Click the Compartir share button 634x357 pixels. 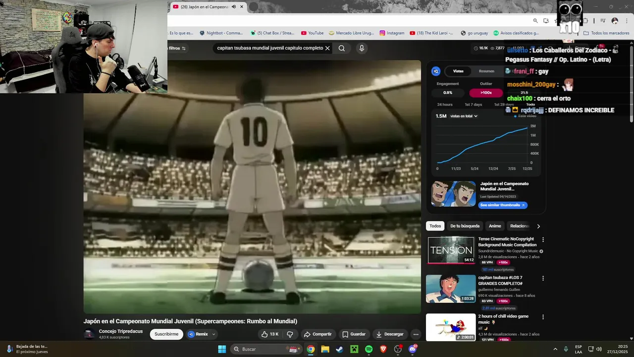coord(318,334)
